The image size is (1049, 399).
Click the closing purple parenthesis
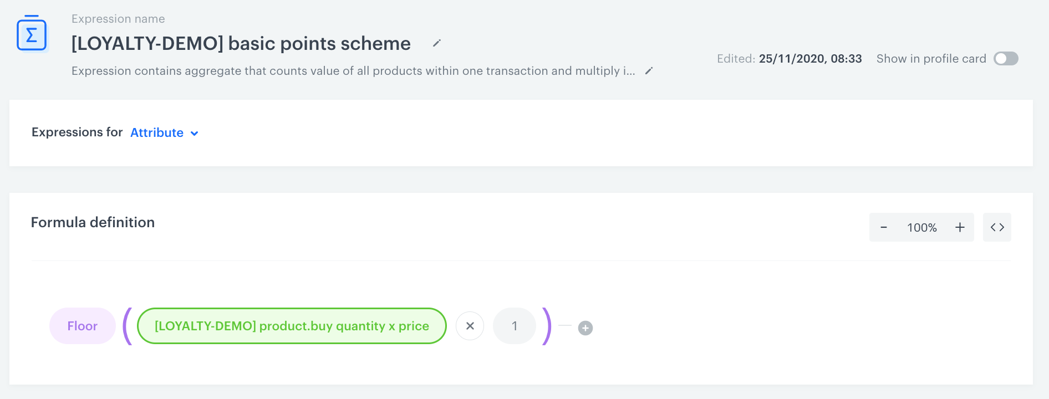(547, 326)
